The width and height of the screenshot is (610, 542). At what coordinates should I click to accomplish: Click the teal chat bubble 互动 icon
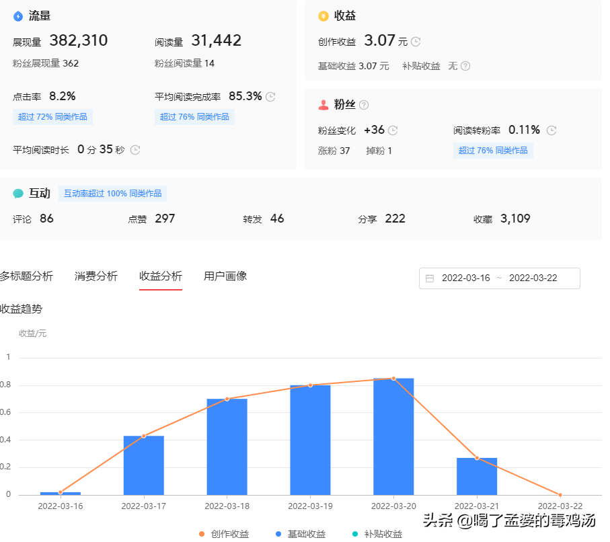(x=18, y=194)
